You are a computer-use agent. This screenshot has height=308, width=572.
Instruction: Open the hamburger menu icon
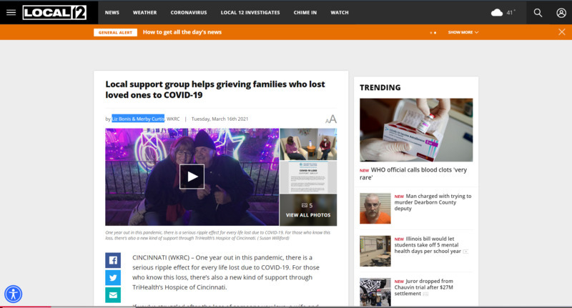pos(11,12)
